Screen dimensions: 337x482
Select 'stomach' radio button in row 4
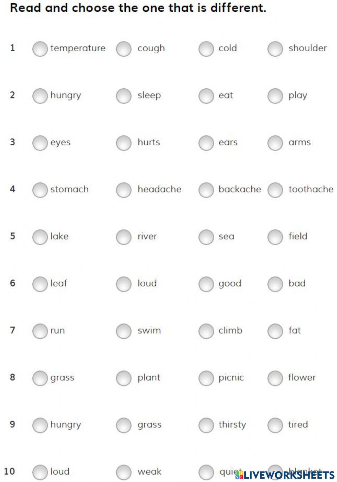pyautogui.click(x=40, y=190)
